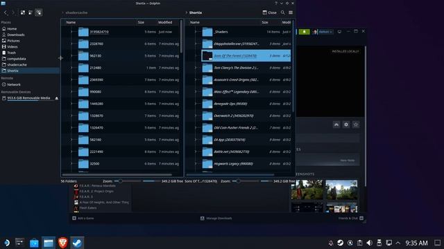
Task: Open Manage Downloads in Steam
Action: pos(216,219)
